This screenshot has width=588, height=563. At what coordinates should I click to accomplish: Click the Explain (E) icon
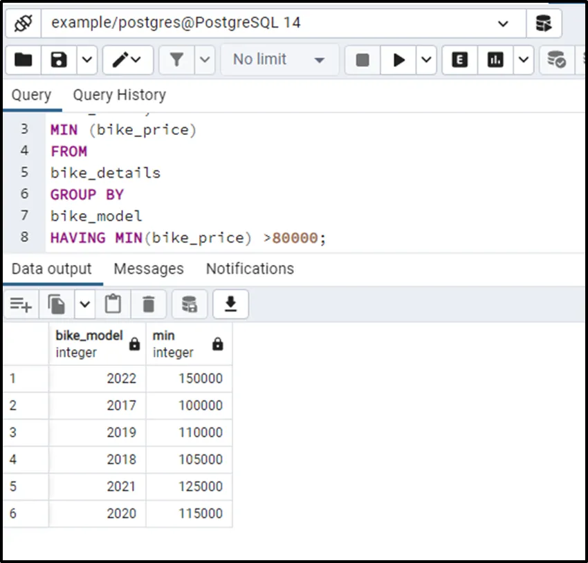point(459,60)
